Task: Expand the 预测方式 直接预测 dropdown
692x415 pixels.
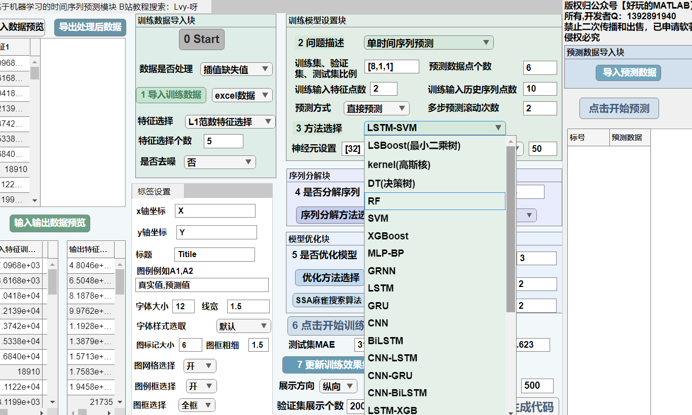Action: [x=376, y=108]
